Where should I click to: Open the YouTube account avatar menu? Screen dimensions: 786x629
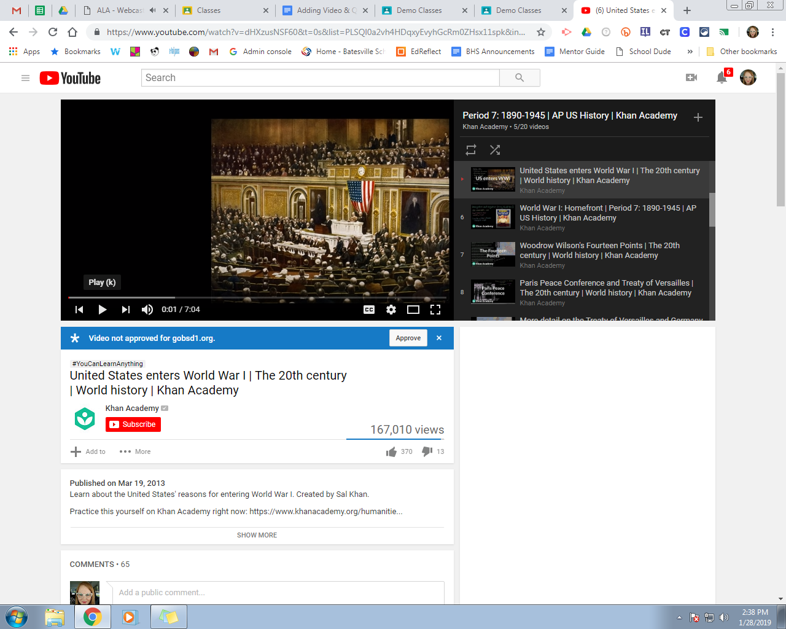[x=748, y=77]
